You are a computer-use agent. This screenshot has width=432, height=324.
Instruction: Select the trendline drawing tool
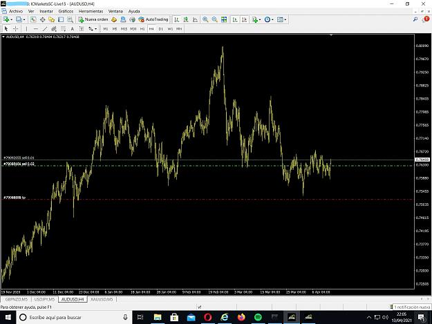coord(45,28)
